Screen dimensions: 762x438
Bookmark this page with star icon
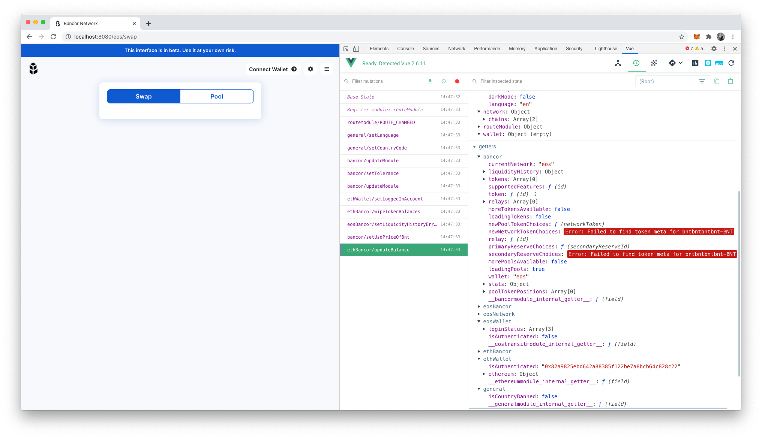tap(682, 37)
